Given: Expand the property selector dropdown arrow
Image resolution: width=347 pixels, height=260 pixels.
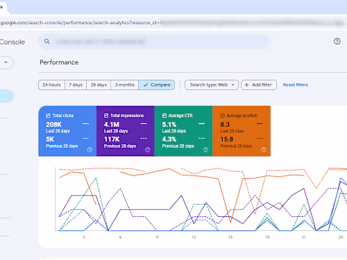Looking at the screenshot, I should (x=6, y=62).
